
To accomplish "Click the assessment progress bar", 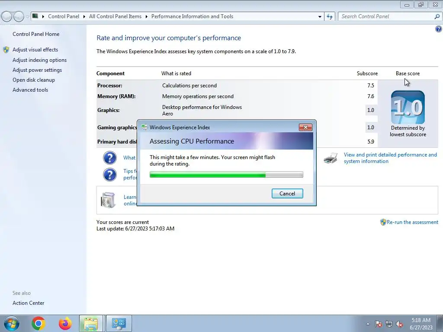I will tap(226, 175).
